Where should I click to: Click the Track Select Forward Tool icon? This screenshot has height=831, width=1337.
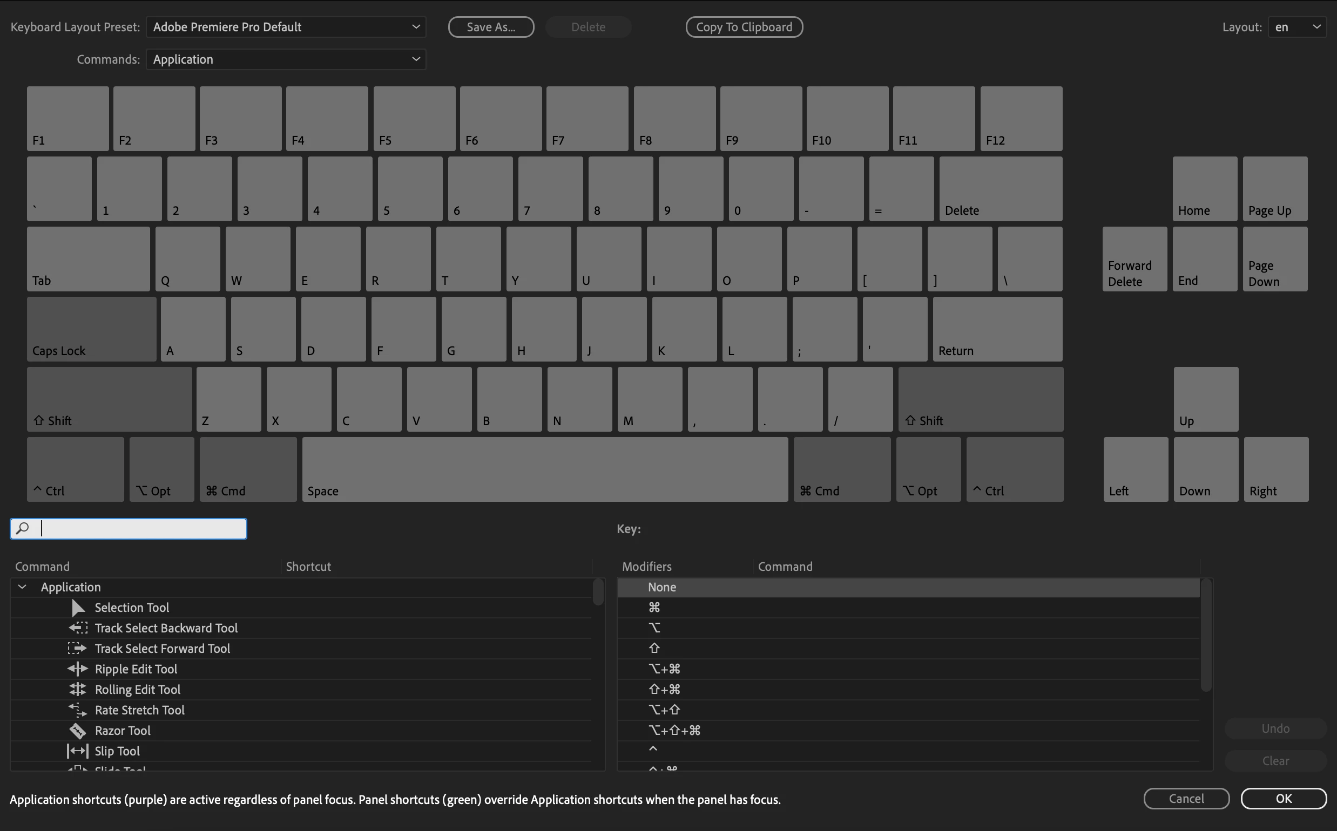pos(77,649)
